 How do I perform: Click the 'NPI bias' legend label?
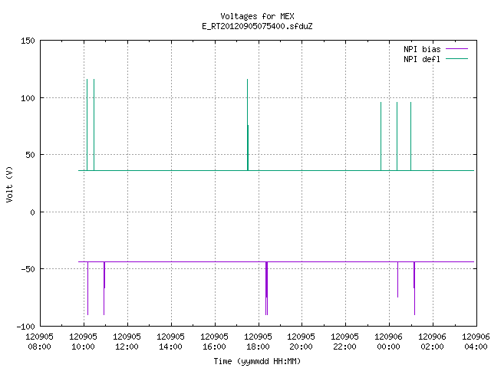coord(422,49)
